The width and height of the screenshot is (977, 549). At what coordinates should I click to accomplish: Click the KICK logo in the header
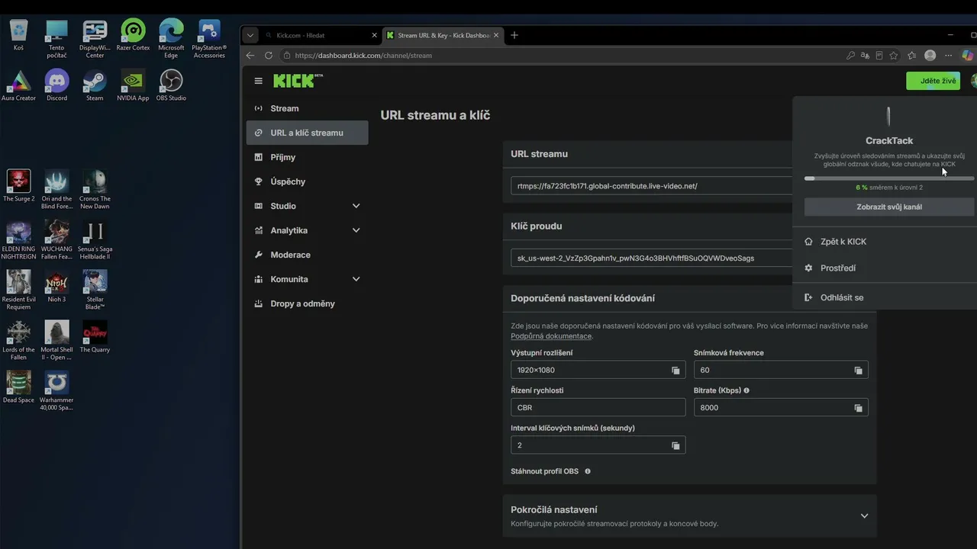(298, 81)
